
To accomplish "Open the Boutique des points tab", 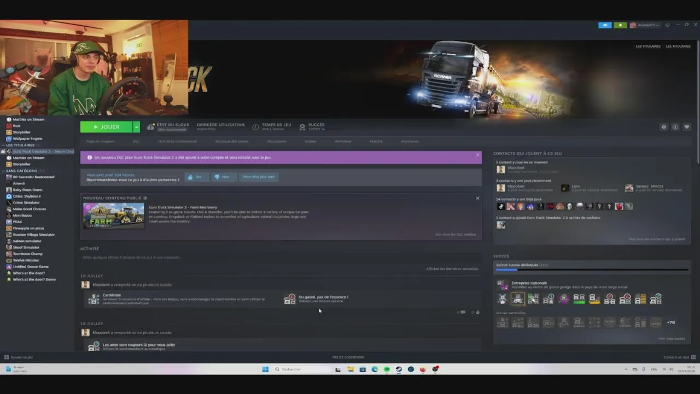I will click(x=232, y=141).
